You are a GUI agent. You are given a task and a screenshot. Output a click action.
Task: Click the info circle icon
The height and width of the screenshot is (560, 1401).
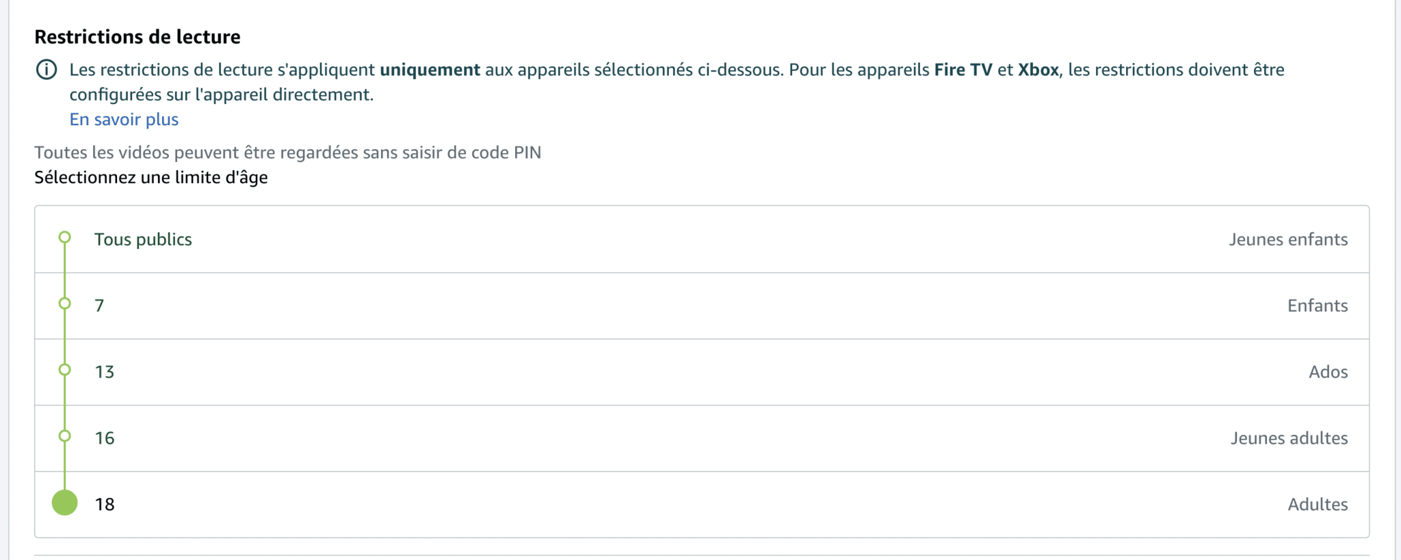[47, 70]
